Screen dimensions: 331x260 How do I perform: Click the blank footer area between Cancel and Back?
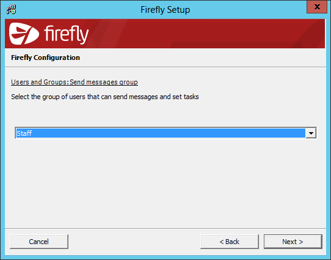coord(134,242)
